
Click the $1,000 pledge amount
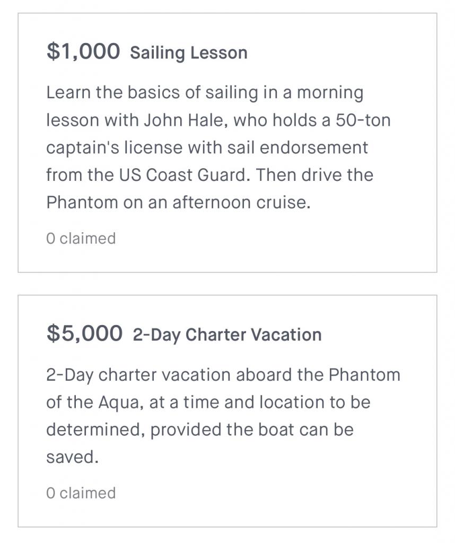pyautogui.click(x=83, y=51)
